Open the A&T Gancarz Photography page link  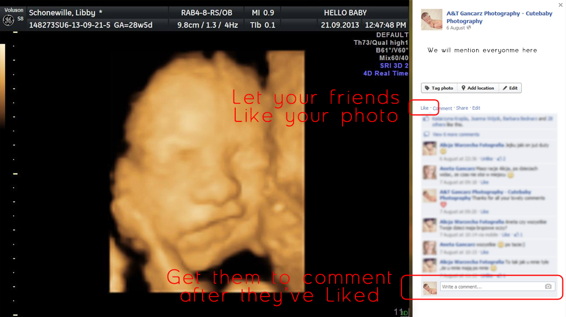point(499,17)
